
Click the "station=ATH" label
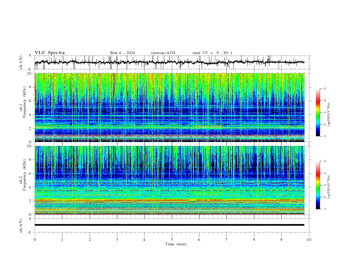coord(163,53)
